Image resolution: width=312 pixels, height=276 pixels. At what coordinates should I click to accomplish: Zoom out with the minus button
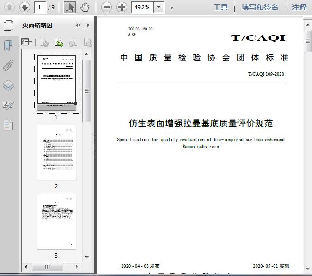[x=107, y=7]
